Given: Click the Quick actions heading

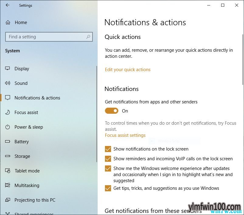Looking at the screenshot, I should 123,37.
